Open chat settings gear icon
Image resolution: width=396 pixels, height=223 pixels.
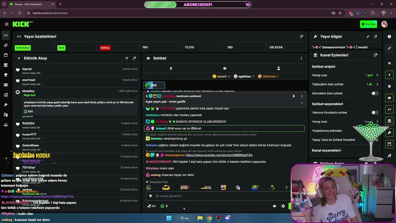pos(283,206)
